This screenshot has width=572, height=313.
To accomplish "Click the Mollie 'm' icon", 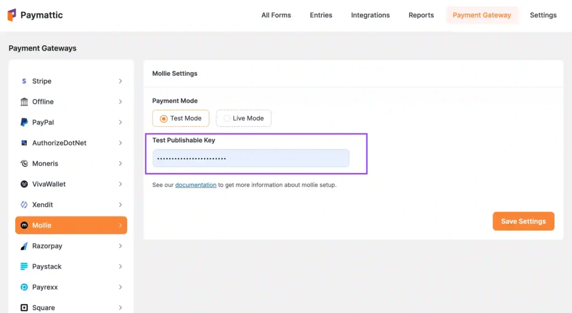I will [24, 225].
